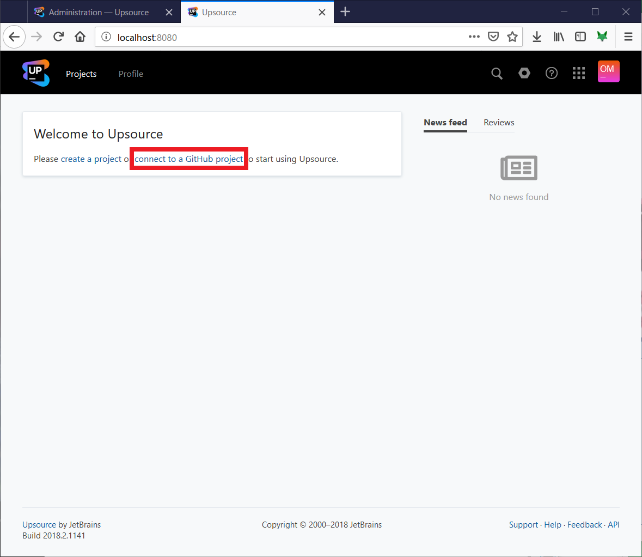Image resolution: width=642 pixels, height=557 pixels.
Task: Open the Firefox library
Action: (x=559, y=37)
